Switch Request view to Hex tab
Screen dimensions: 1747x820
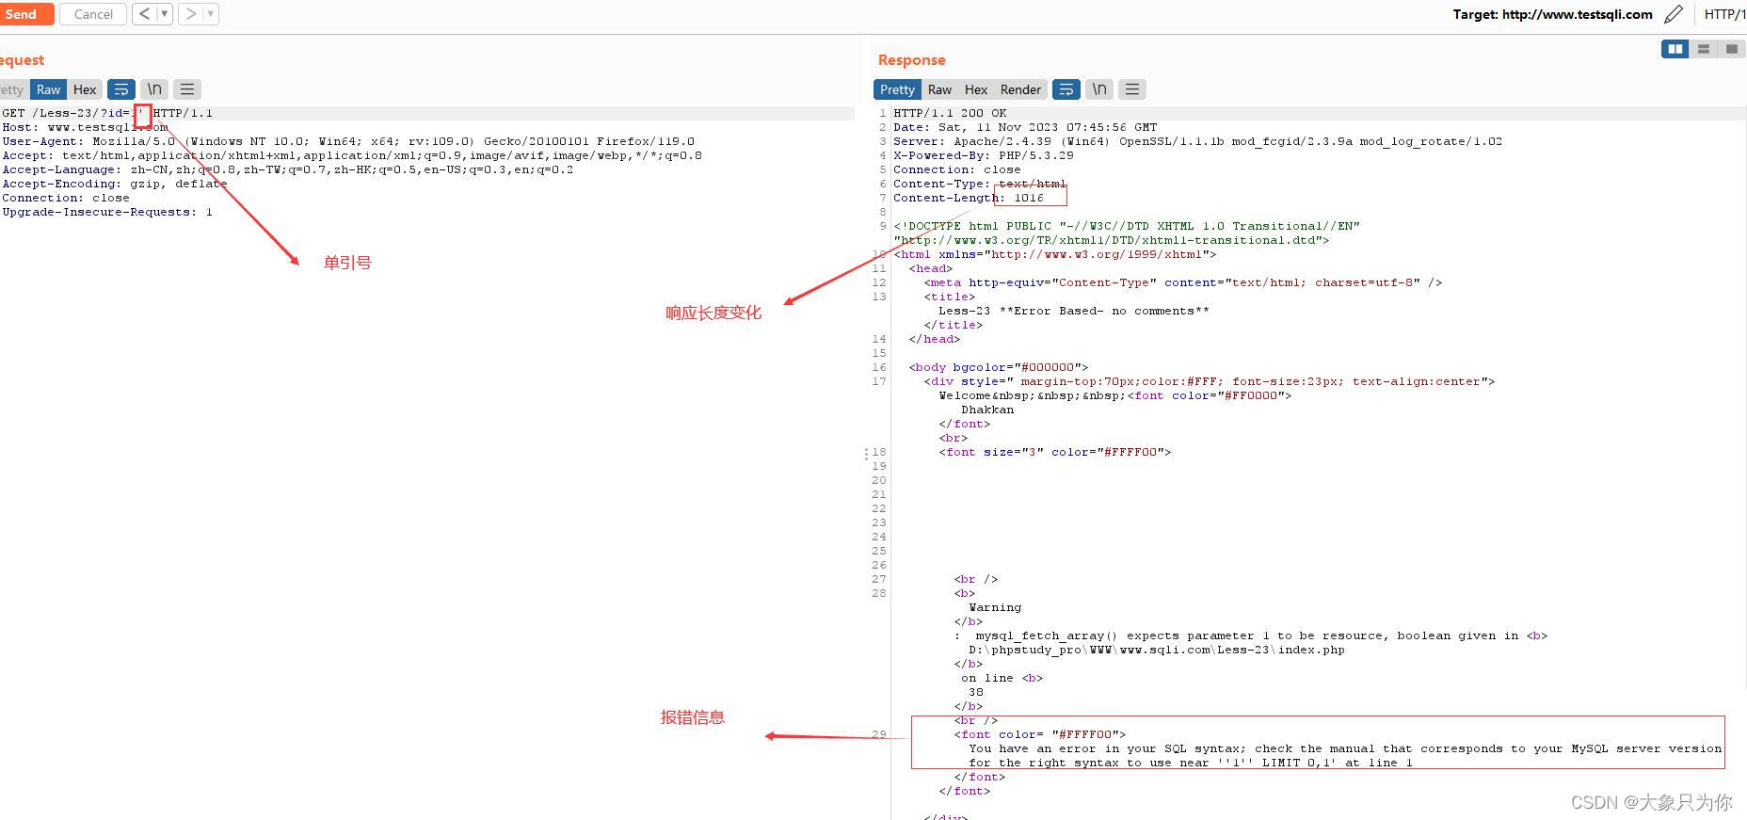(x=85, y=89)
